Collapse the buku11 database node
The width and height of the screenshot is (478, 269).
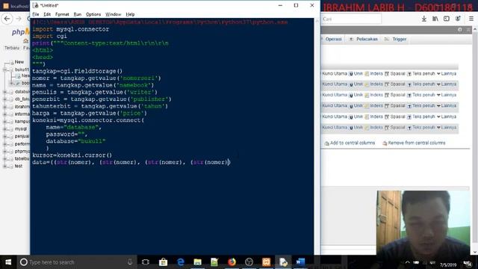click(5, 69)
